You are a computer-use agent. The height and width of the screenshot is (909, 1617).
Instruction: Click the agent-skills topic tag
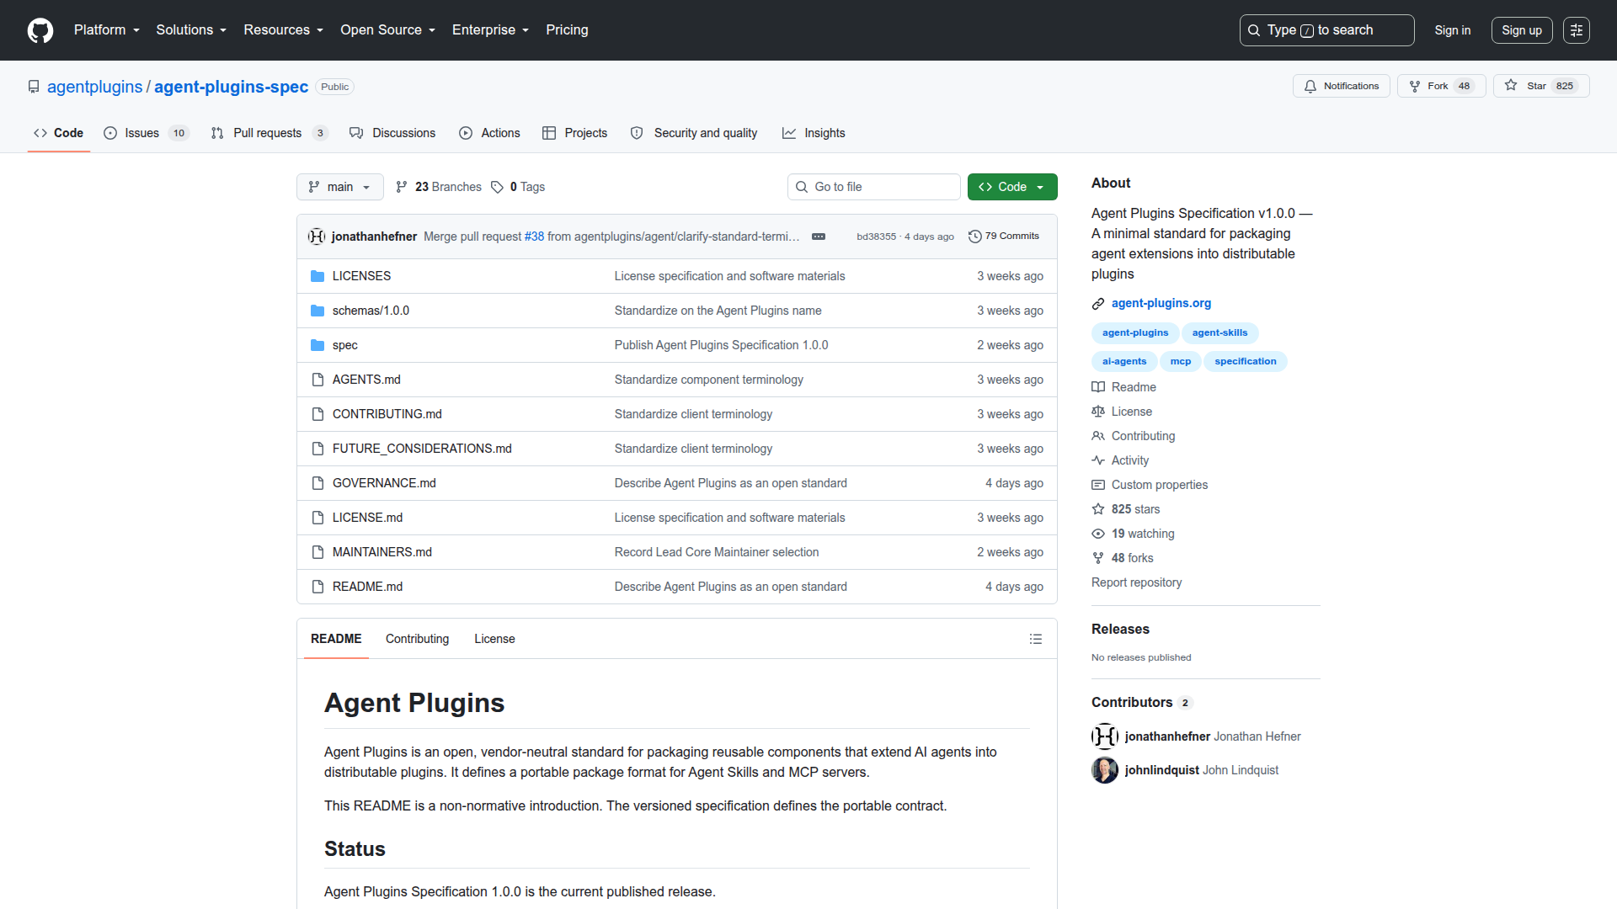click(x=1219, y=333)
